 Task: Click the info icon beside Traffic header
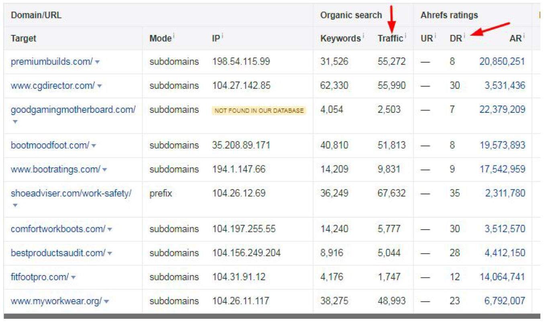coord(405,36)
